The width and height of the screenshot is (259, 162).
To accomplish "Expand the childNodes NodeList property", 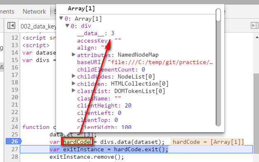I will coord(73,76).
